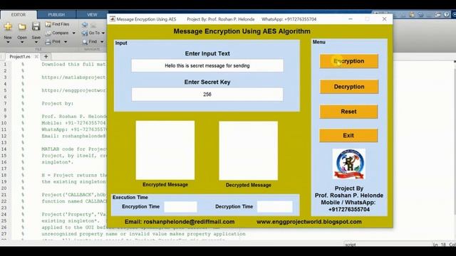Screen dimensions: 456x256
Task: Click editor line number 14
Action: pos(4,149)
